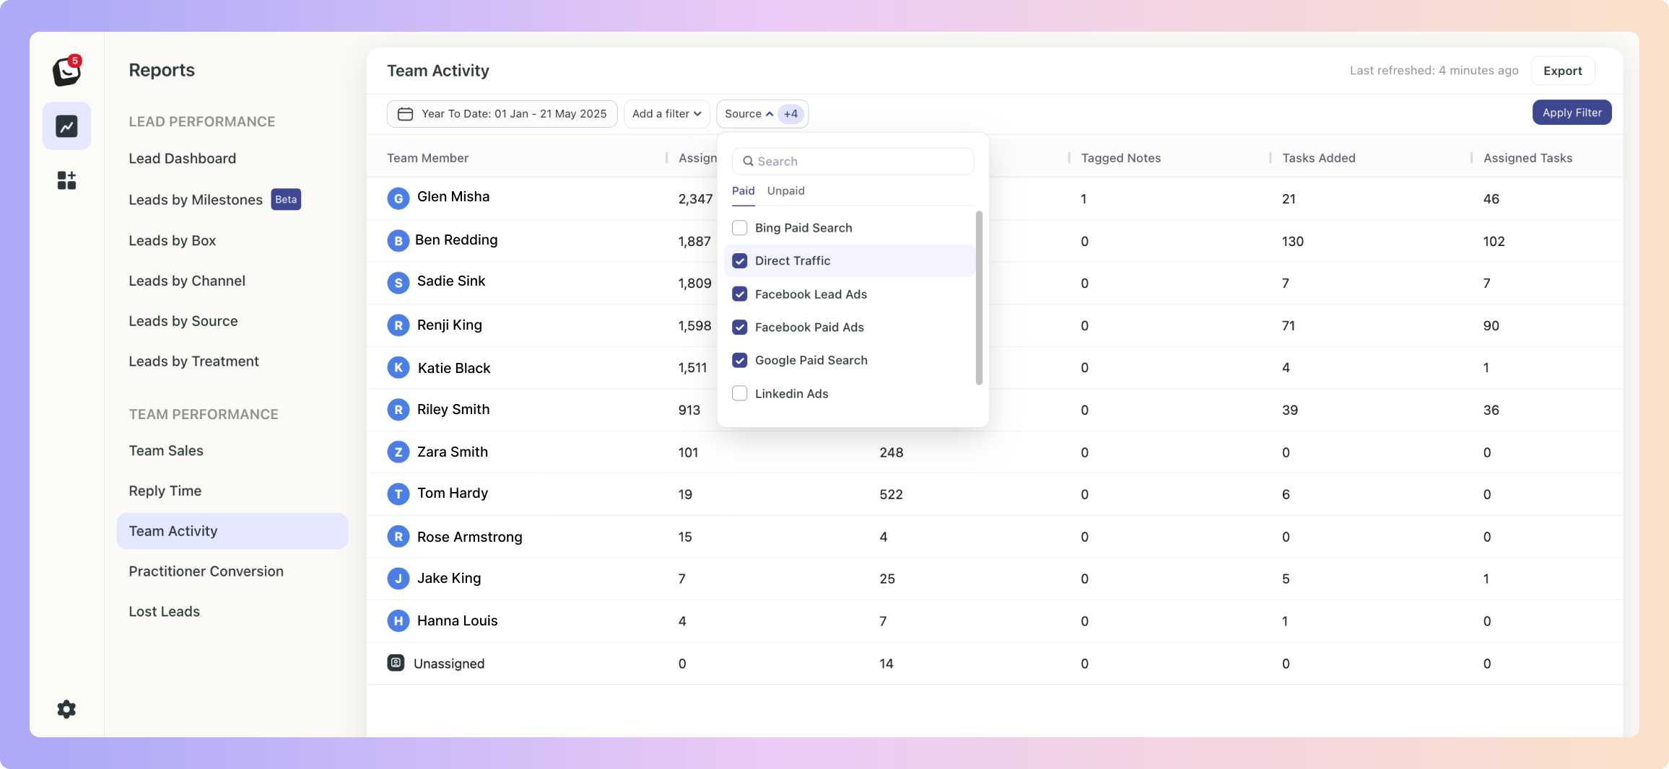Open Leads by Treatment report
Viewport: 1669px width, 769px height.
pos(194,361)
